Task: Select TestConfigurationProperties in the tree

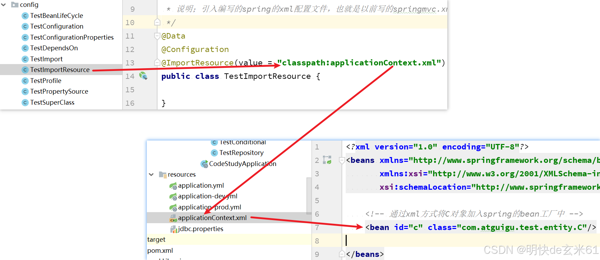Action: (x=72, y=37)
